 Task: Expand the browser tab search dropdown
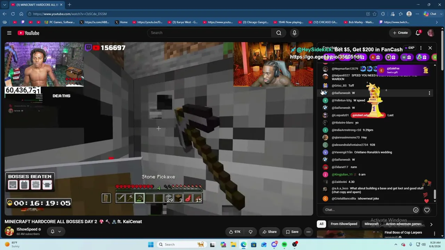(x=5, y=5)
